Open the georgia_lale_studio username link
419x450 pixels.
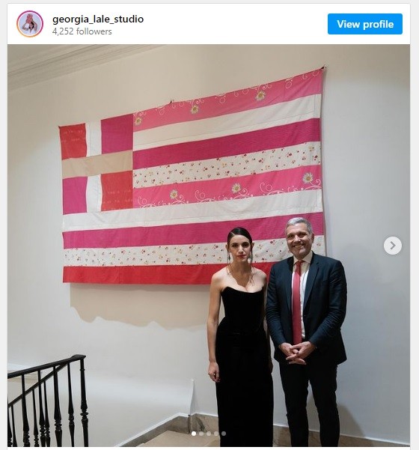98,19
